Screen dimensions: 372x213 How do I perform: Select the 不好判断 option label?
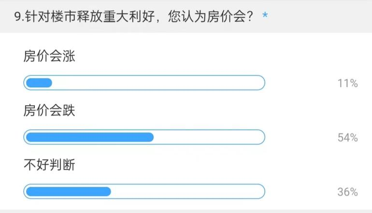point(49,166)
